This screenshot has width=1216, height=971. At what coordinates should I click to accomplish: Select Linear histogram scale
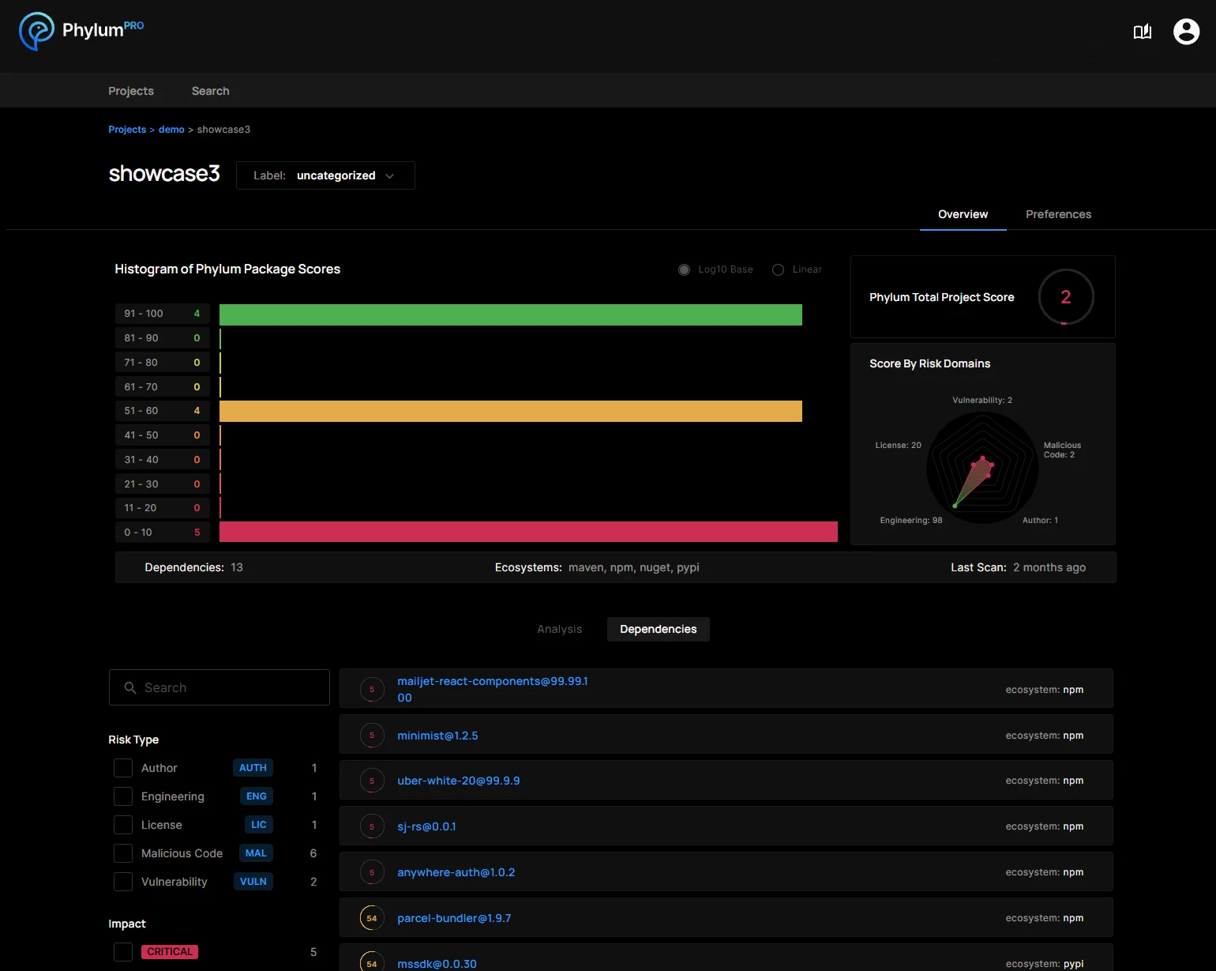[778, 269]
